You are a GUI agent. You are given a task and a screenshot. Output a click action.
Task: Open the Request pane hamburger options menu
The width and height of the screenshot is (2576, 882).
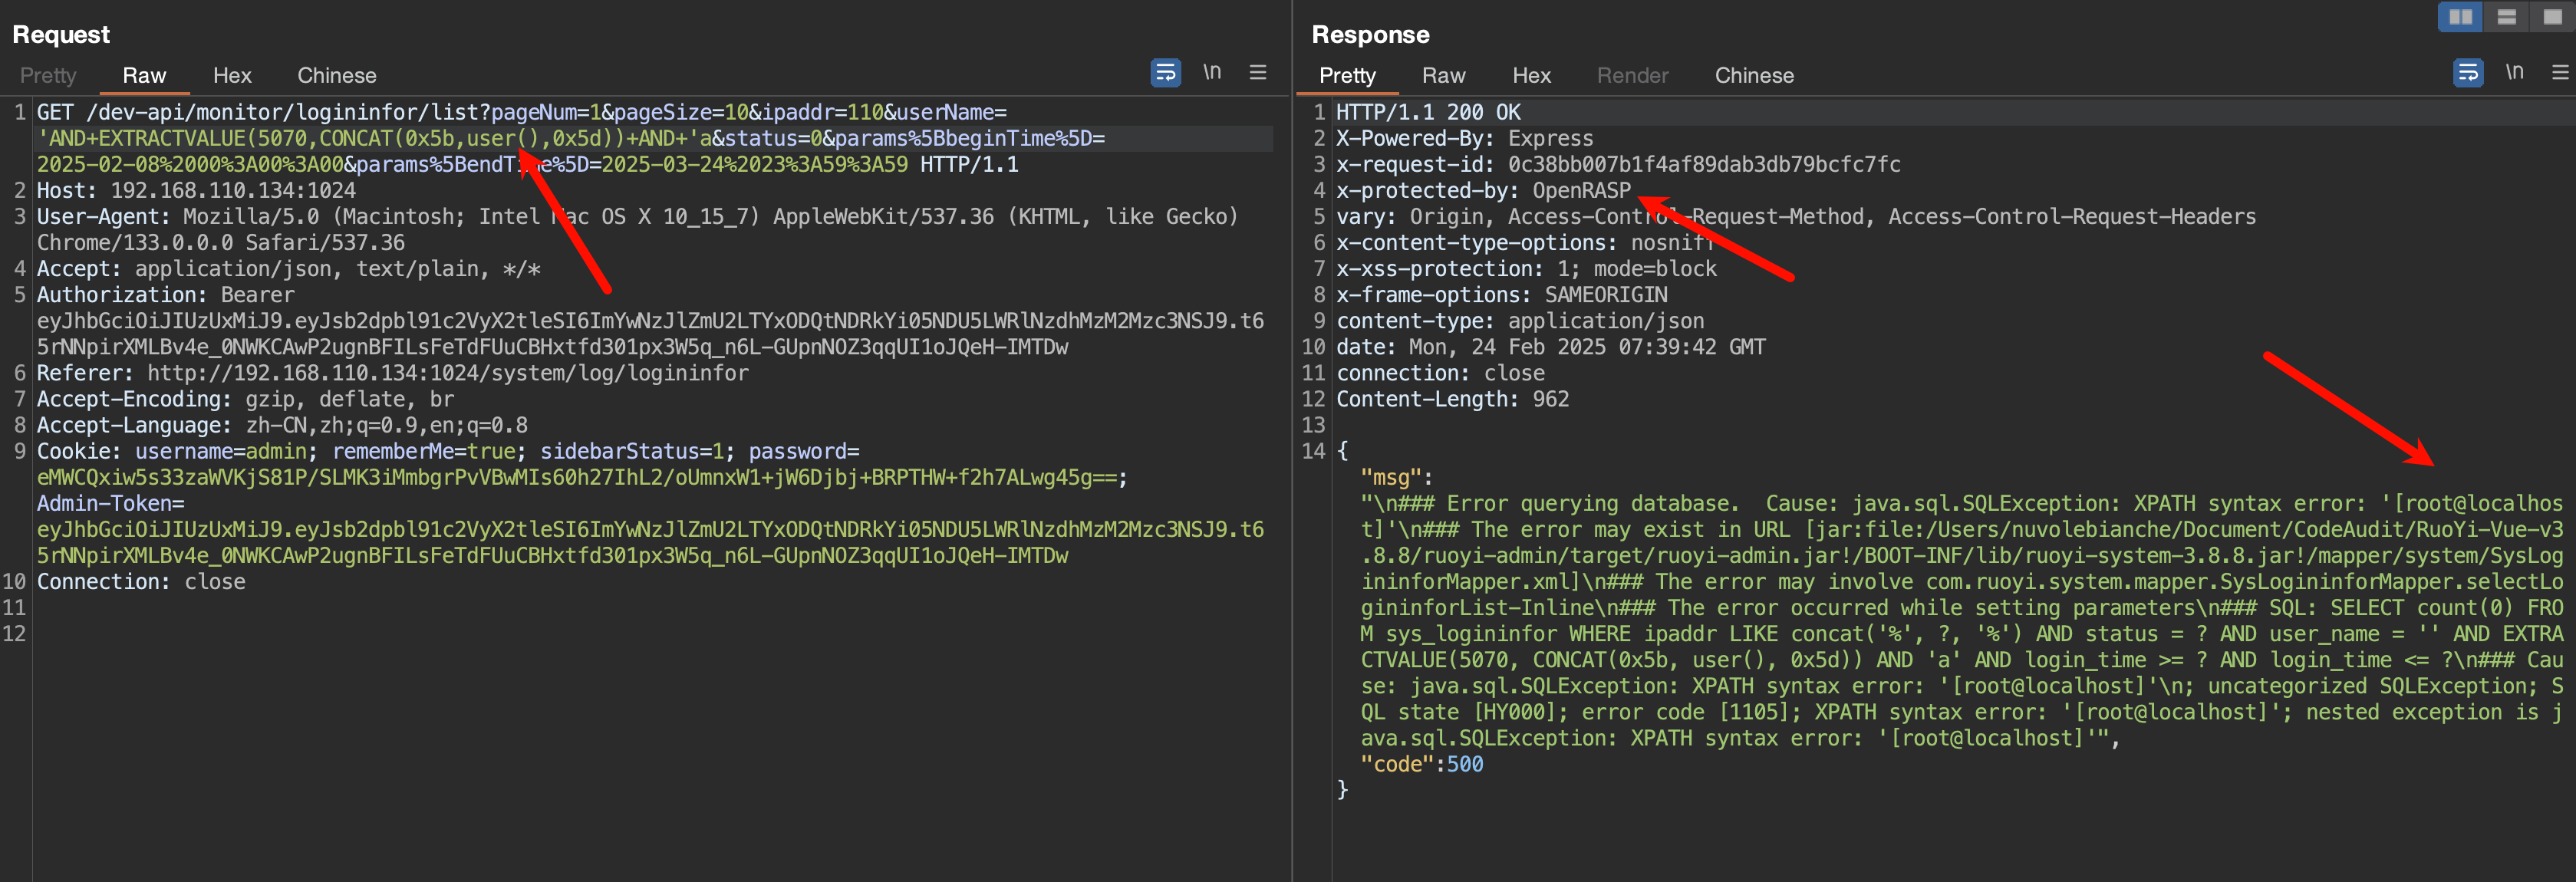[x=1258, y=72]
